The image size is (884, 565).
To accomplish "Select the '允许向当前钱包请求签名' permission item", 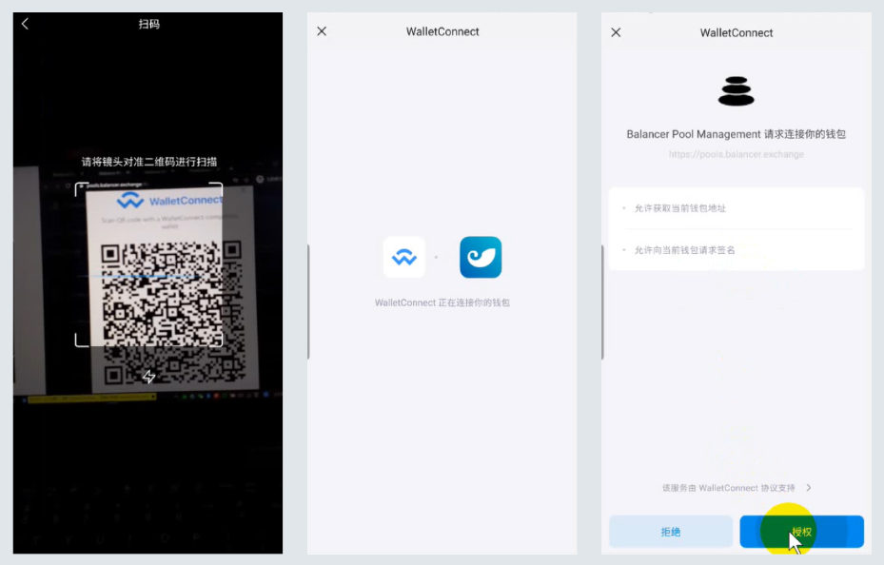I will pos(684,250).
